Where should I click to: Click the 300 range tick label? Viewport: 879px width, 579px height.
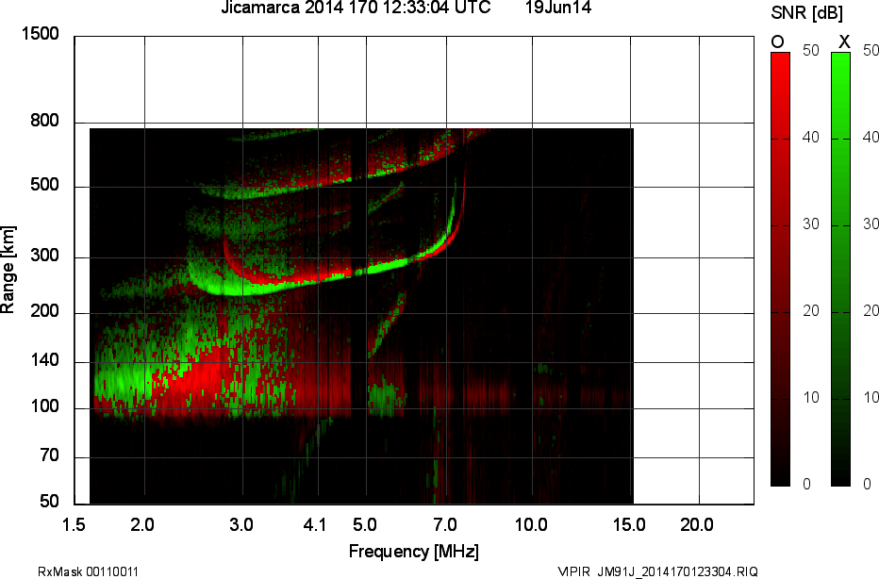click(x=45, y=255)
